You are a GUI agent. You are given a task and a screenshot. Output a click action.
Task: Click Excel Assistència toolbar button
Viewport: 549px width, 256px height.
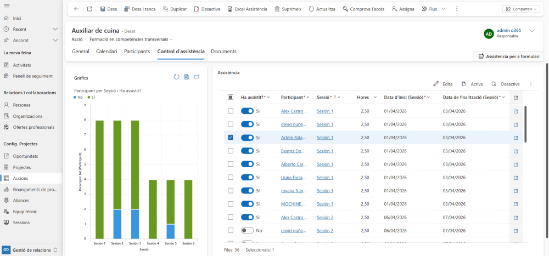[x=247, y=9]
